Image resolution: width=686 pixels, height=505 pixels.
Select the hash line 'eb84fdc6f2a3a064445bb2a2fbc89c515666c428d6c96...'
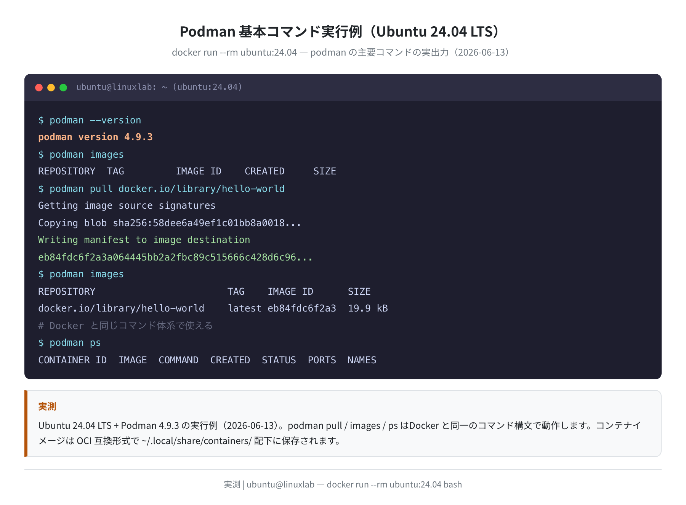click(x=175, y=257)
